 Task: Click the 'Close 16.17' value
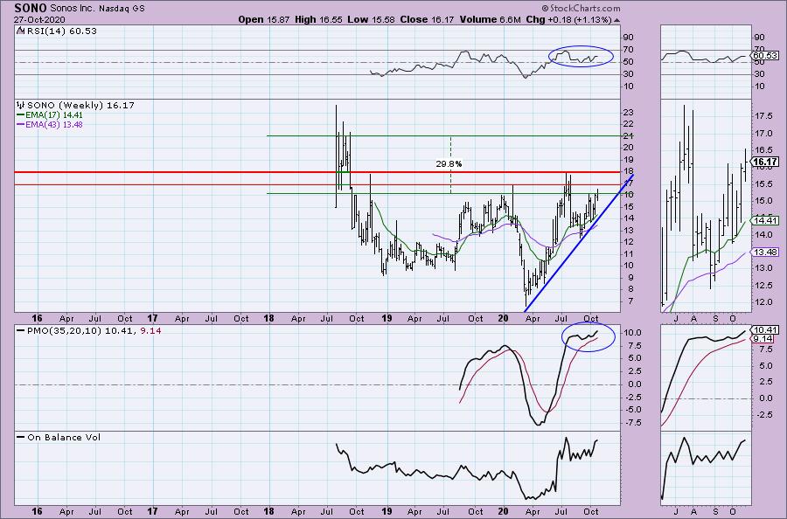point(427,19)
